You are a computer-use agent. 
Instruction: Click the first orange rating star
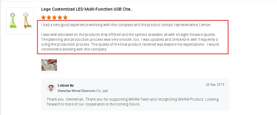click(x=43, y=18)
